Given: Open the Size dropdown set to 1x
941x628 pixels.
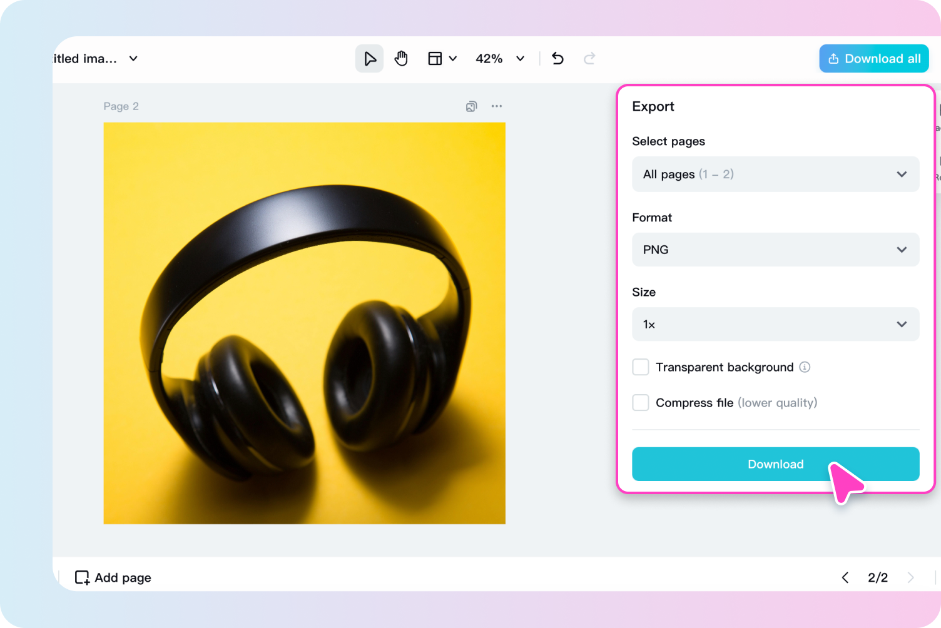Looking at the screenshot, I should coord(775,324).
